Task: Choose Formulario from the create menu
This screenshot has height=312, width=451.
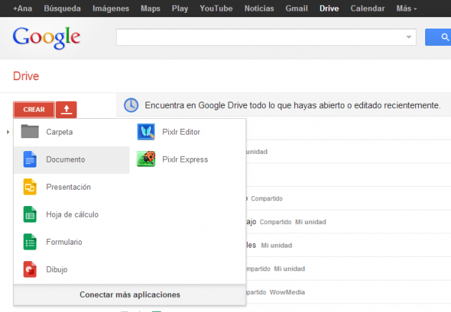Action: click(x=72, y=242)
